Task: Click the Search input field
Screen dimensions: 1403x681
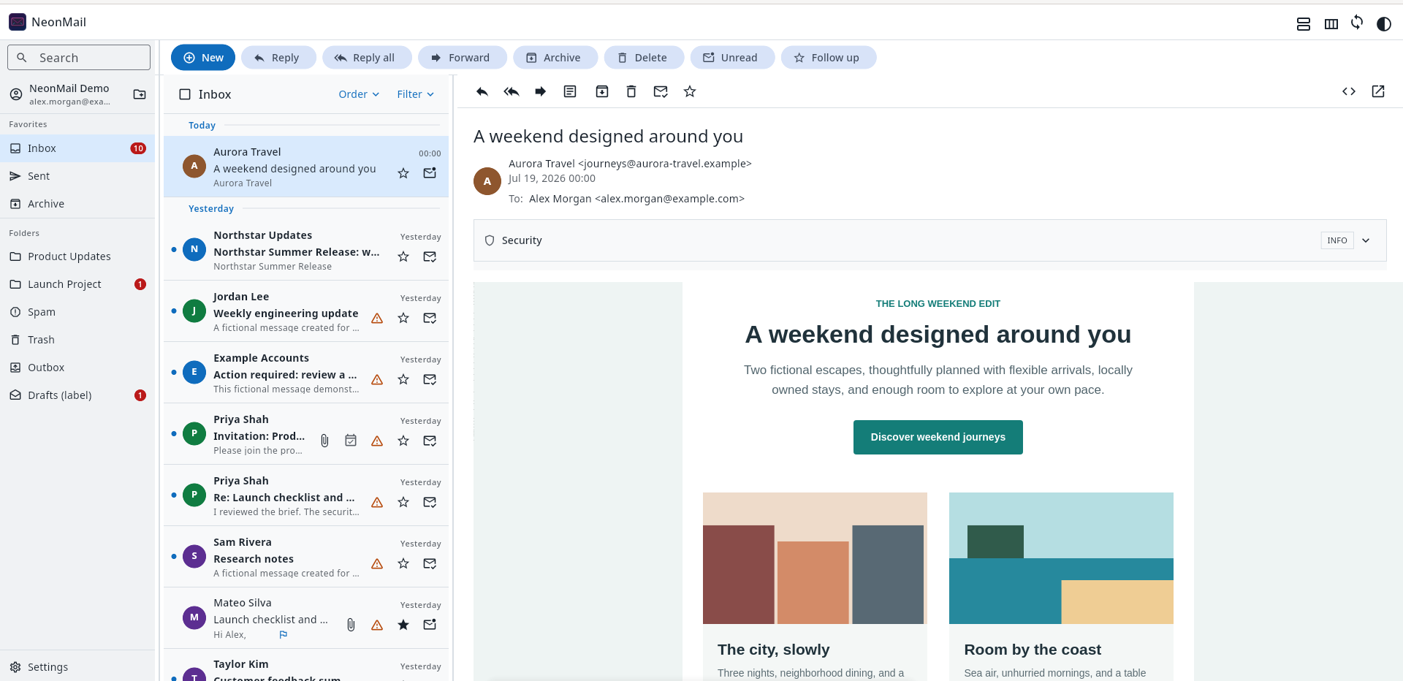Action: pos(79,58)
